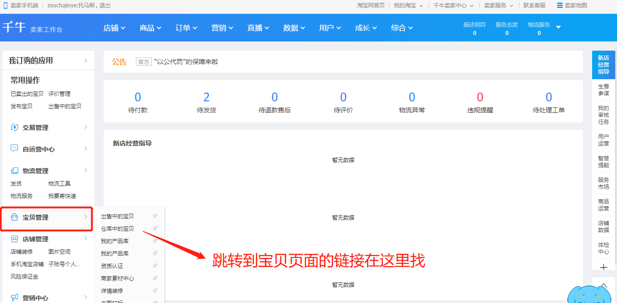Viewport: 617px width, 303px height.
Task: Expand the 物流管理 section chevron
Action: (86, 170)
